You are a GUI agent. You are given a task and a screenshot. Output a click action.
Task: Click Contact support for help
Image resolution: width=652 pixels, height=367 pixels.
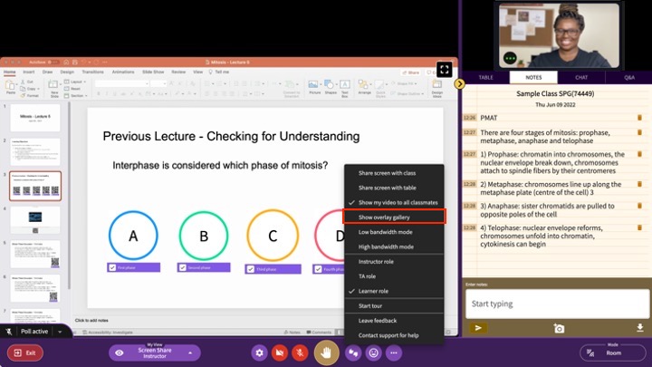[394, 335]
